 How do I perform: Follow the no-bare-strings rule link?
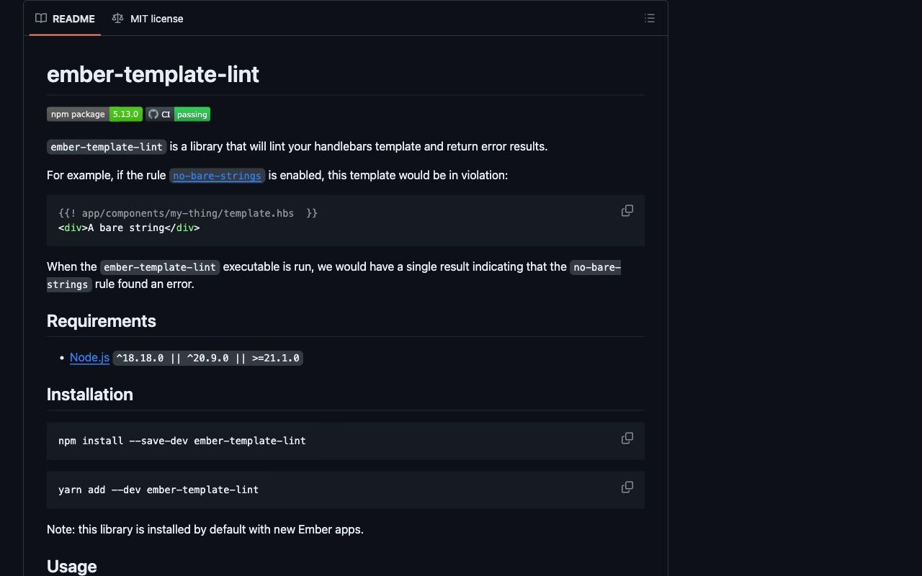pyautogui.click(x=217, y=176)
